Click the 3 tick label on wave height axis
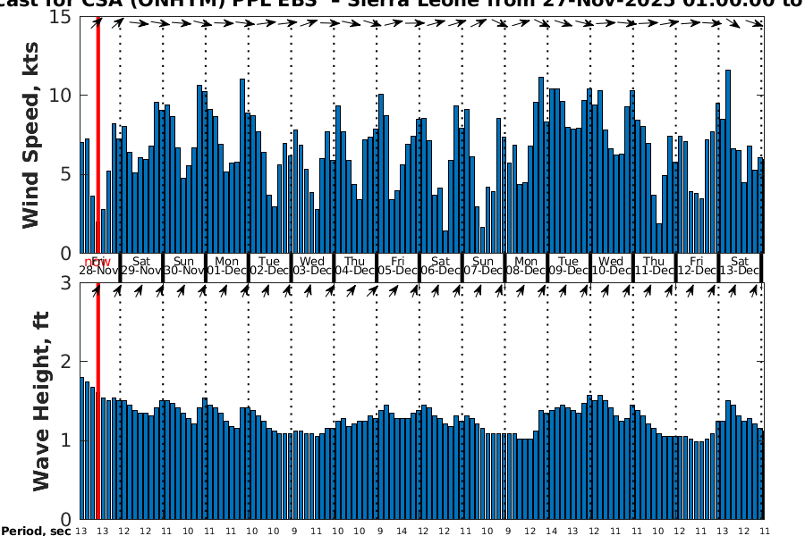The height and width of the screenshot is (536, 805). point(66,283)
